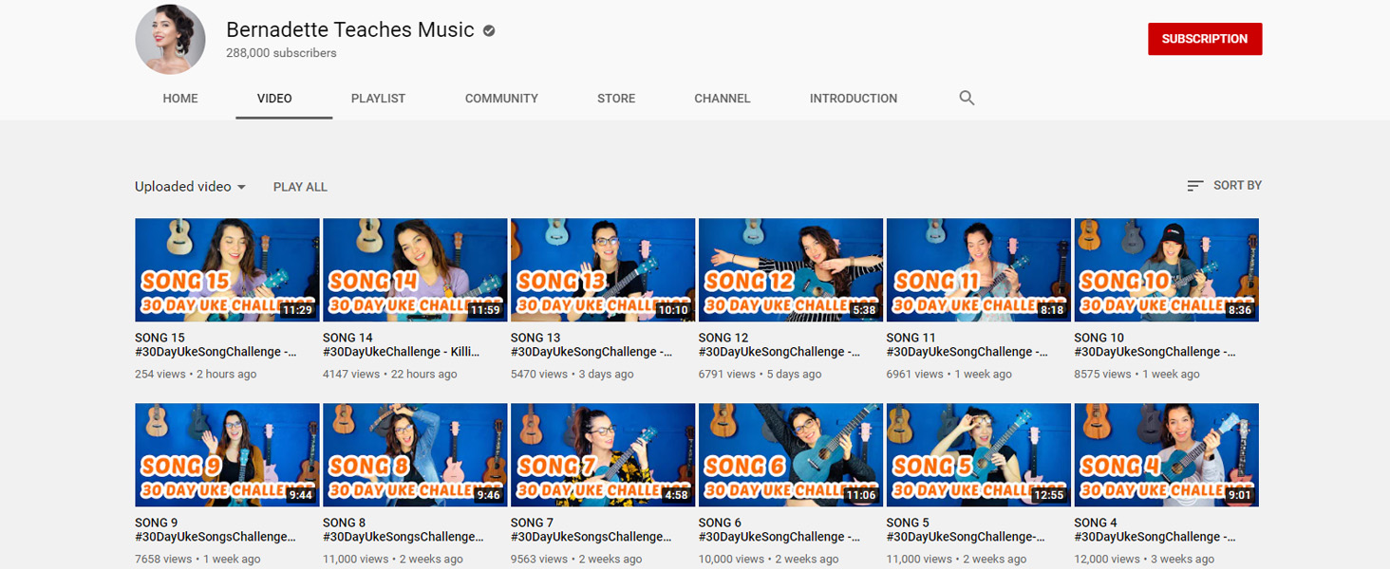Select the VIDEO tab

pyautogui.click(x=274, y=99)
